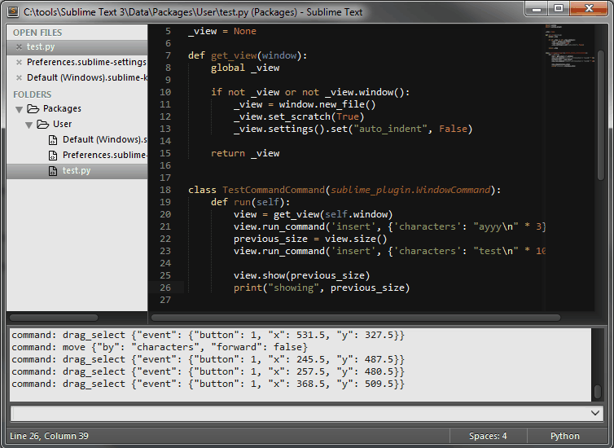Viewport: 614px width, 448px height.
Task: Collapse the User folder arrow
Action: click(x=29, y=125)
